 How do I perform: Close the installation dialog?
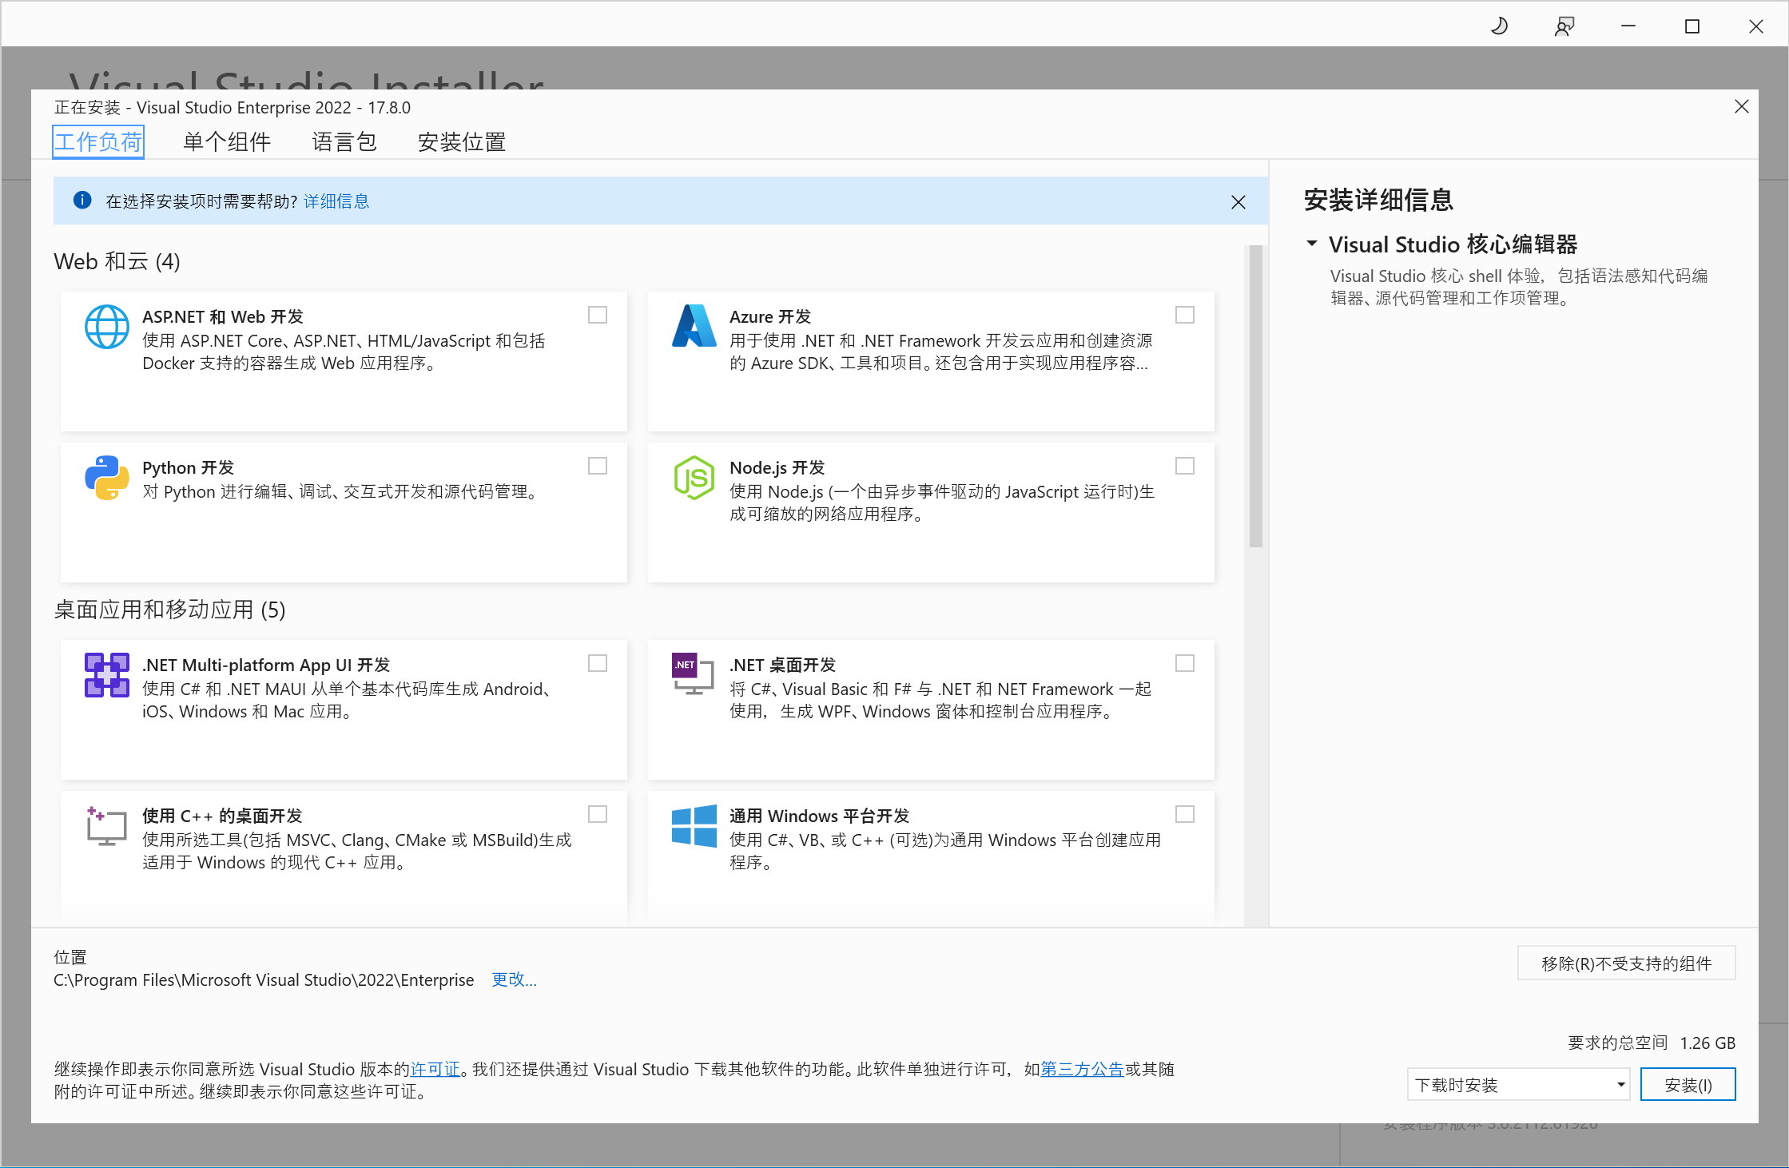tap(1742, 106)
